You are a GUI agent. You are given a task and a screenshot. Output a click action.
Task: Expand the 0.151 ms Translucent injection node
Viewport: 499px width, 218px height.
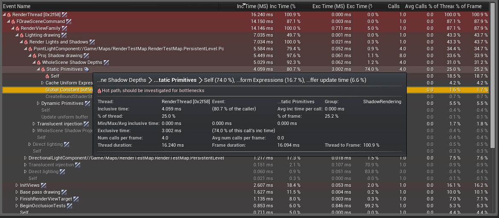(26, 165)
